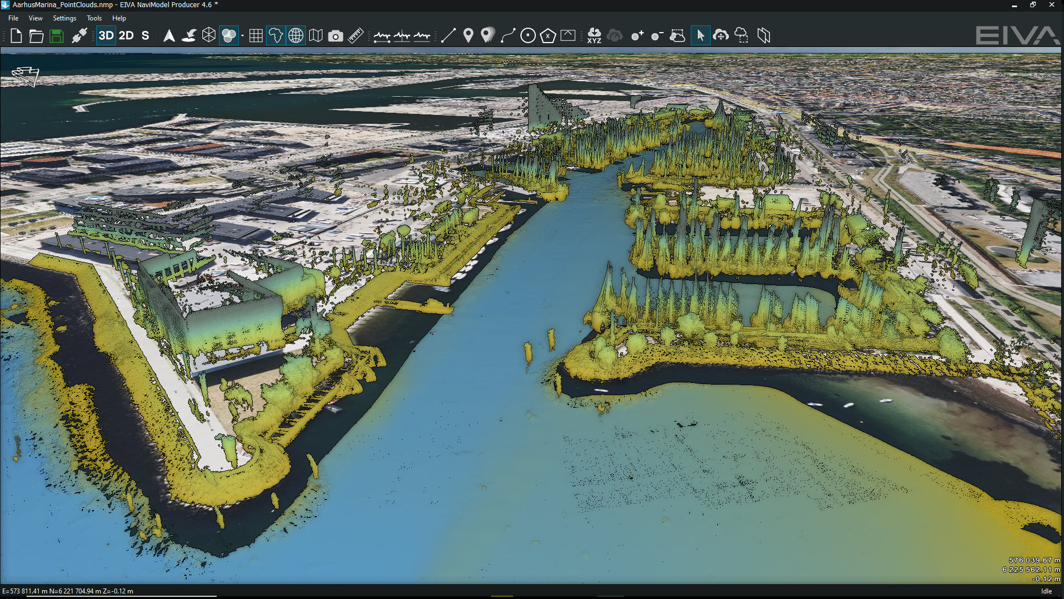Click the XYZ point export icon
The height and width of the screenshot is (599, 1064).
click(594, 36)
